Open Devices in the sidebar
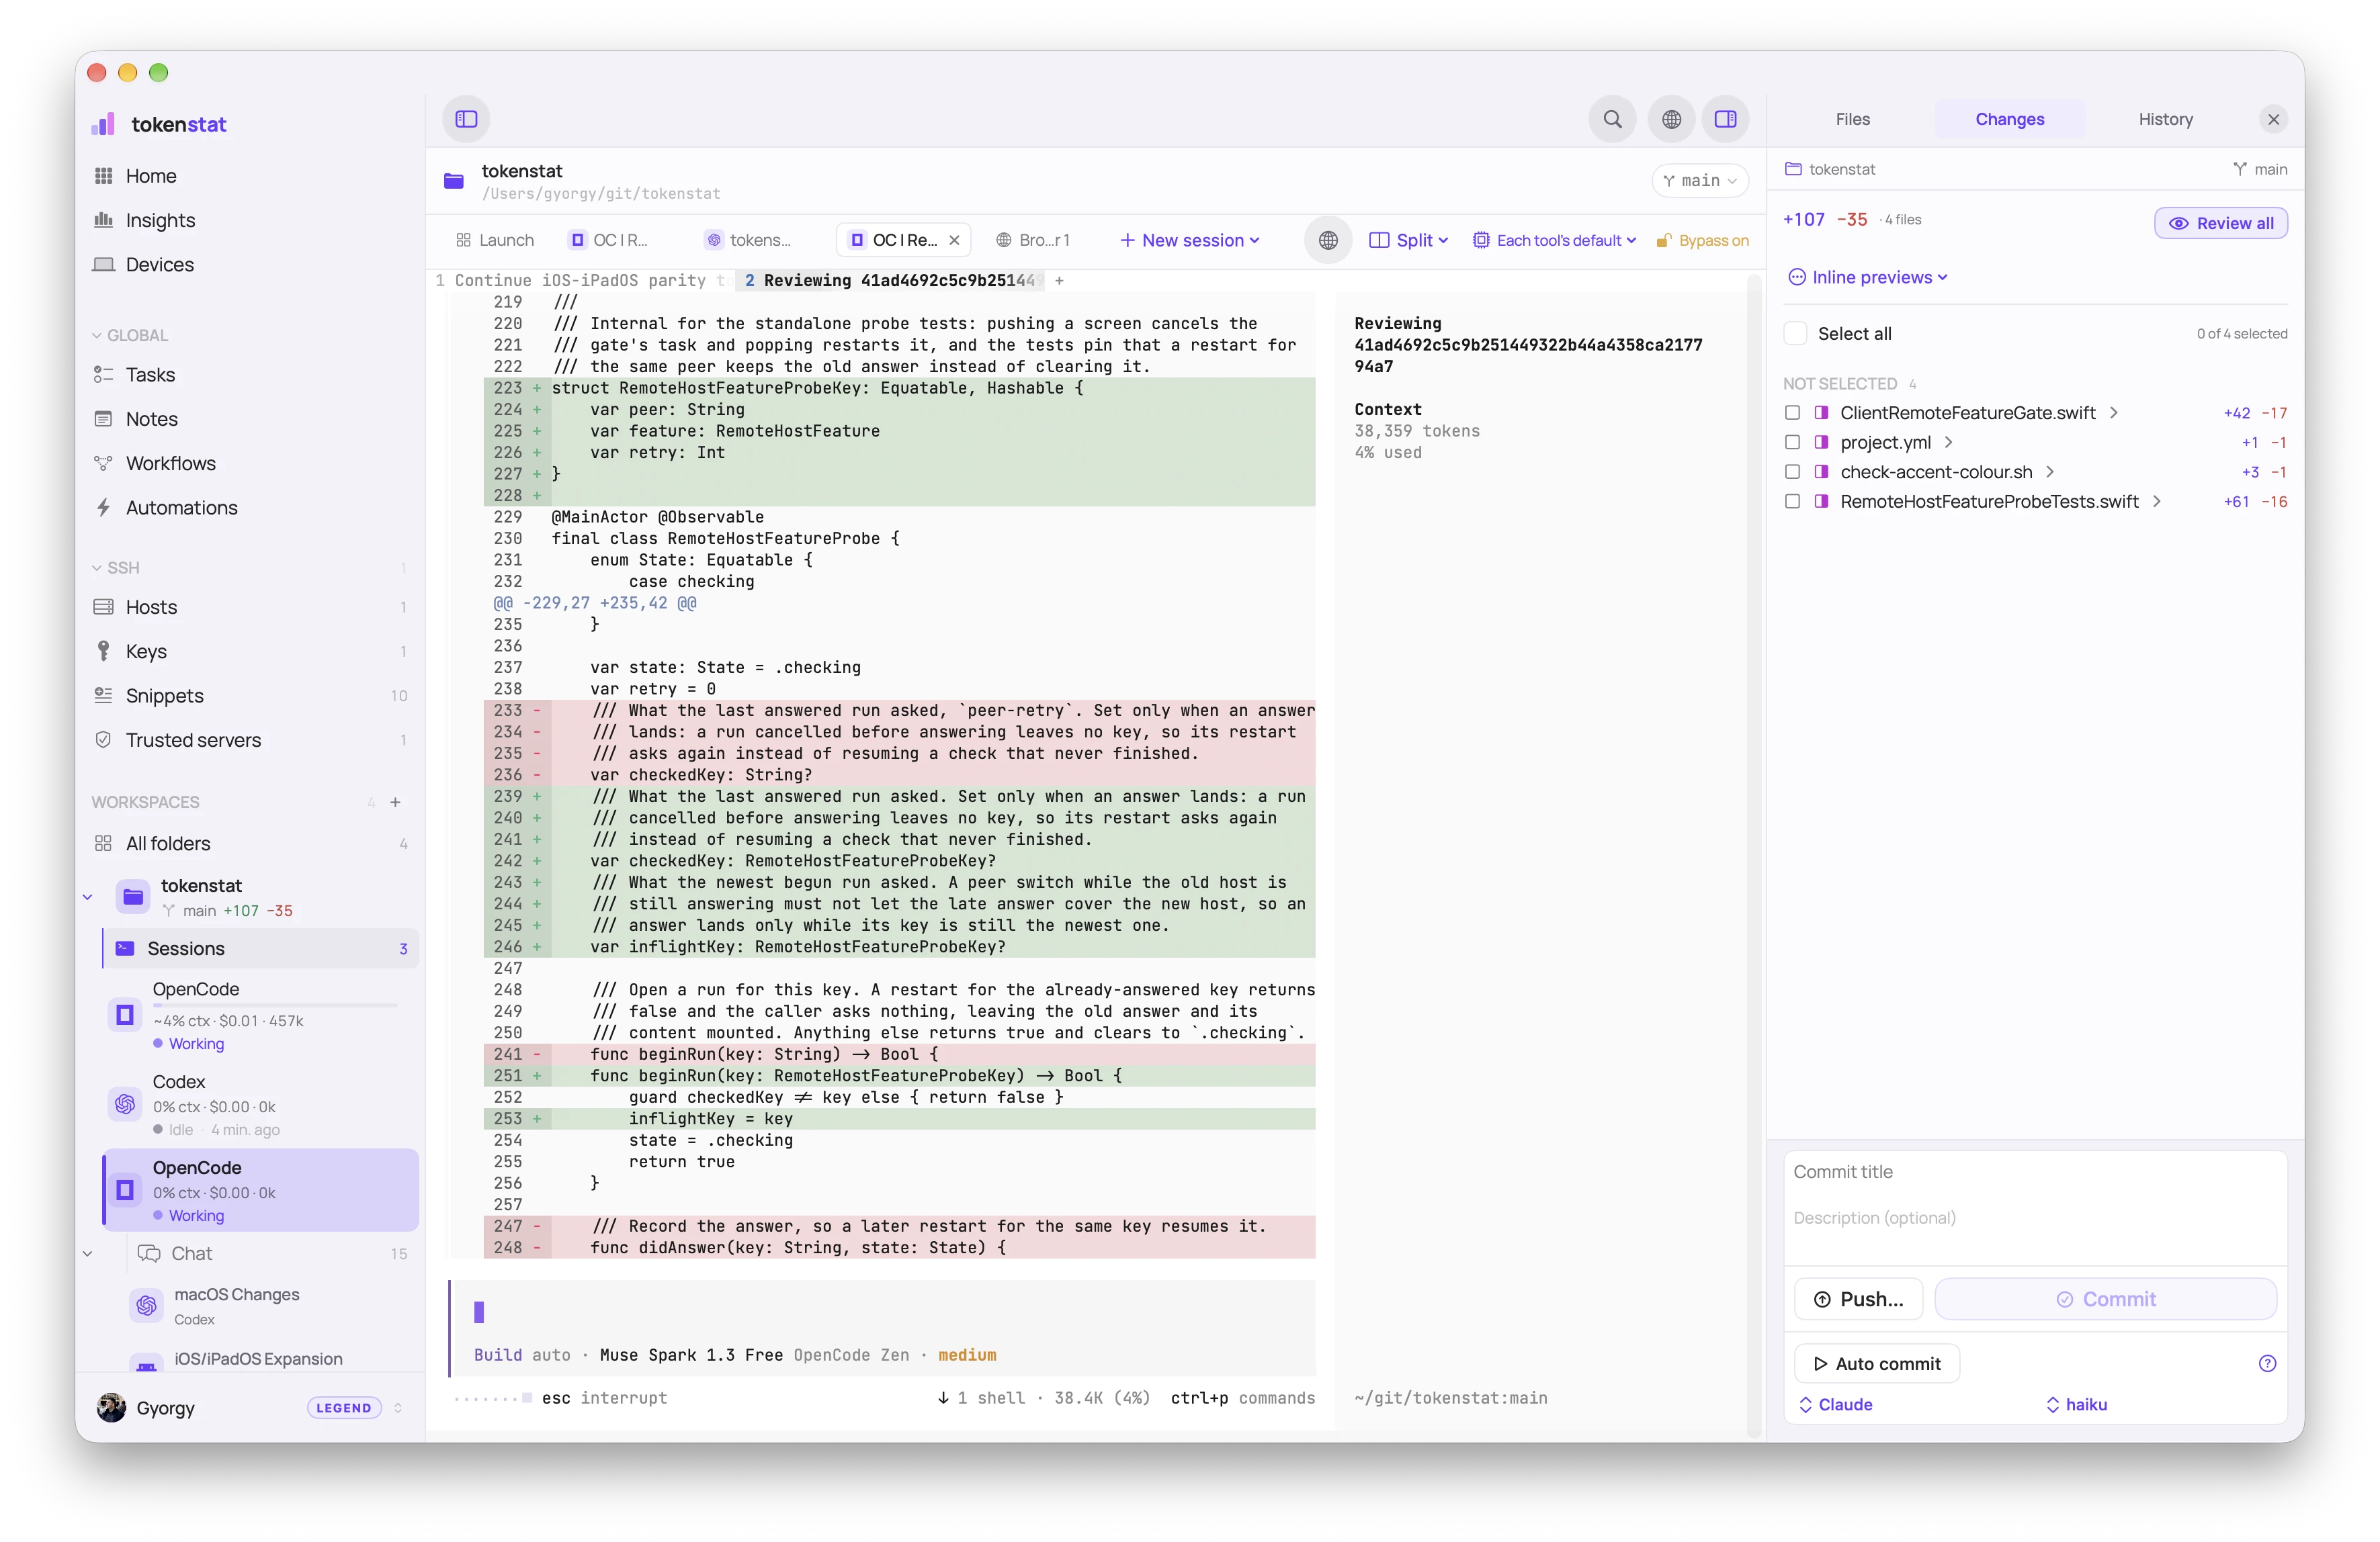Screen dimensions: 2380x1542 coord(159,264)
